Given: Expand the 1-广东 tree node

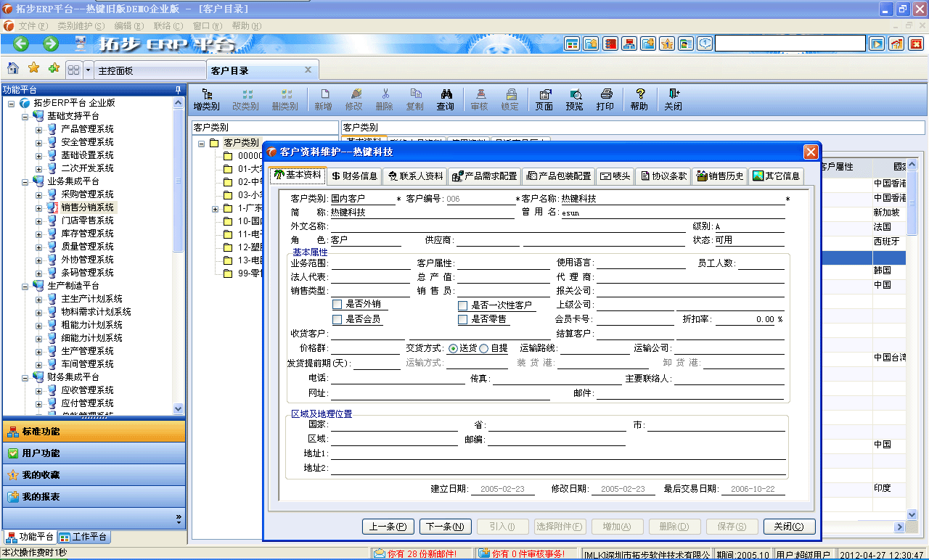Looking at the screenshot, I should (214, 208).
